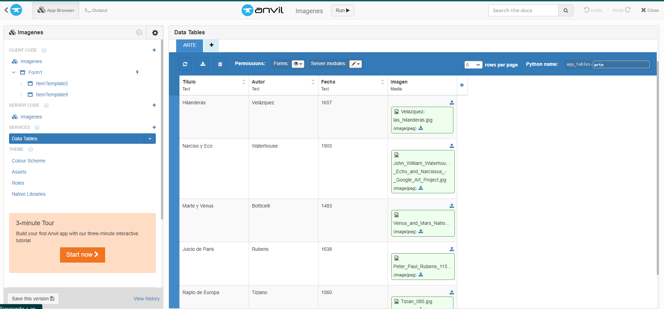Open the View history link
The image size is (664, 309).
click(146, 299)
